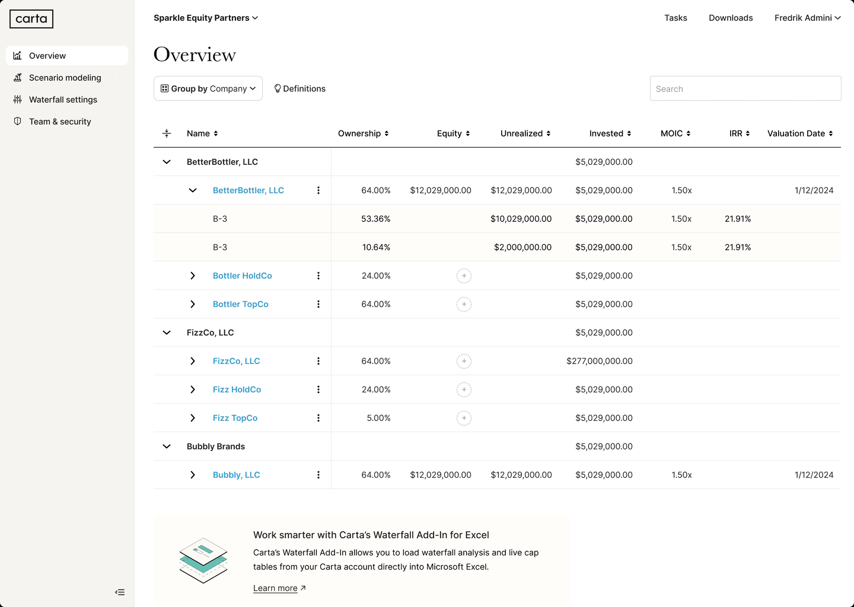Screen dimensions: 854x607
Task: Sort table by IRR column
Action: click(740, 133)
